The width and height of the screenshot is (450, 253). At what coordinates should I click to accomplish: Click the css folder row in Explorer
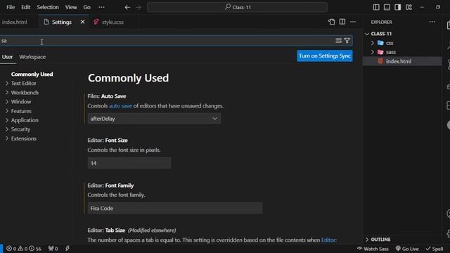[402, 43]
